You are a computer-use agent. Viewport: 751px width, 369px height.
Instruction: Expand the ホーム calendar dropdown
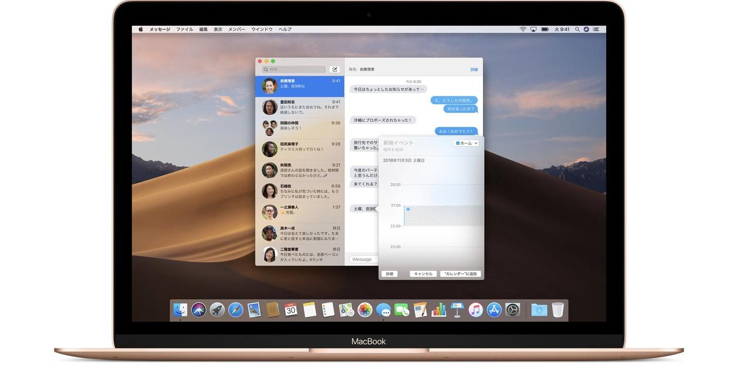(x=466, y=143)
